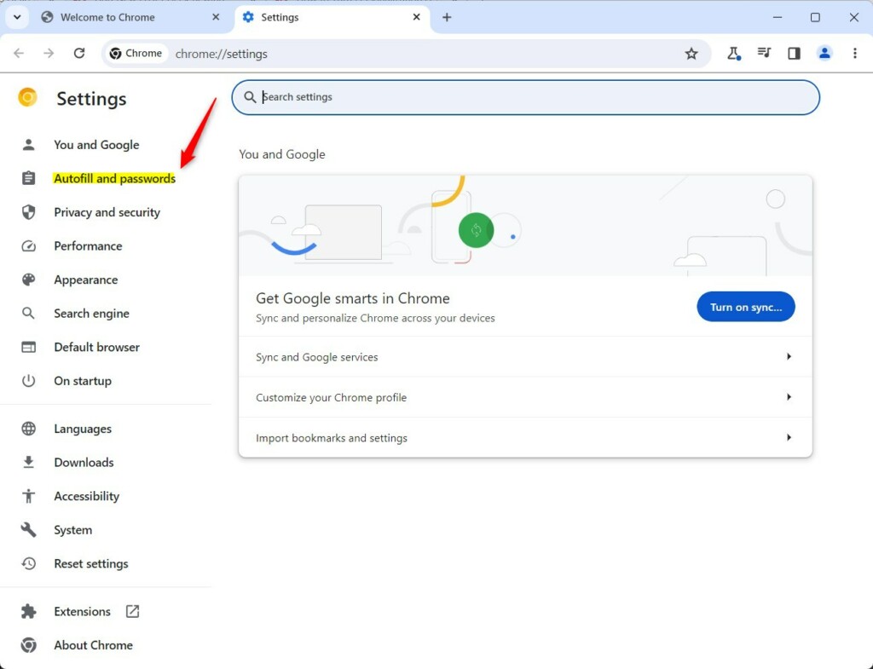Expand Sync and Google services
Image resolution: width=873 pixels, height=669 pixels.
(x=524, y=357)
